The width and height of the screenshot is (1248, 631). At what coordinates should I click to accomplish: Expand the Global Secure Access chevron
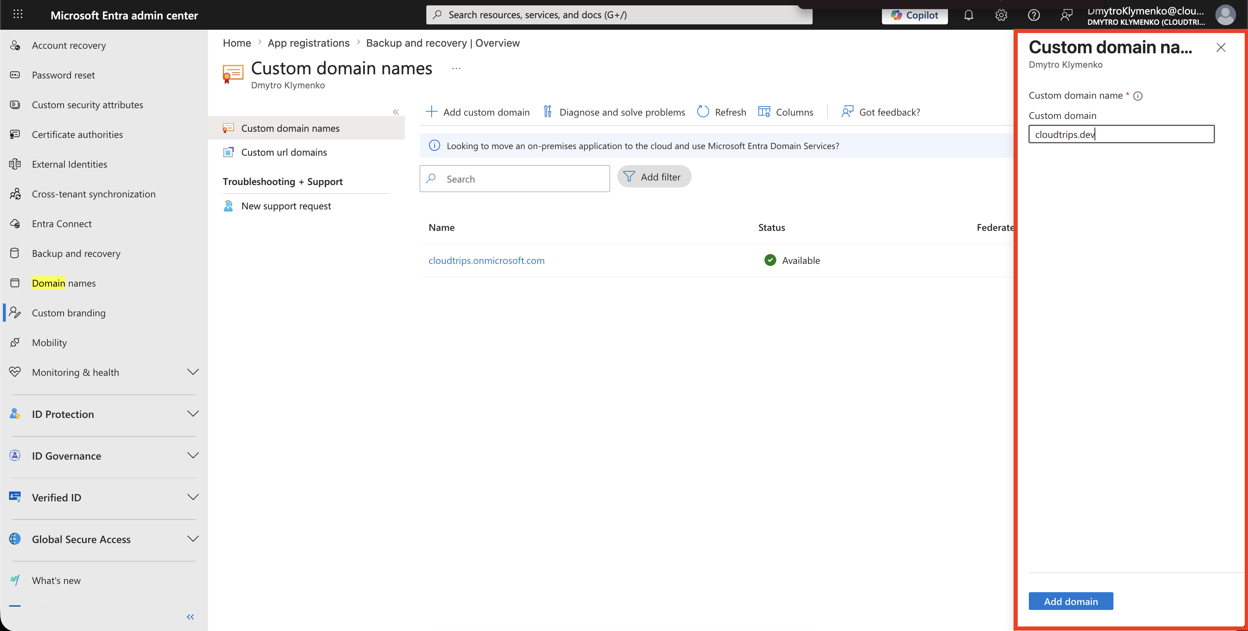point(193,538)
